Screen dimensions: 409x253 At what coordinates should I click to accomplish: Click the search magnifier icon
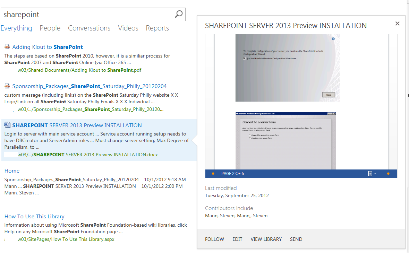coord(178,14)
